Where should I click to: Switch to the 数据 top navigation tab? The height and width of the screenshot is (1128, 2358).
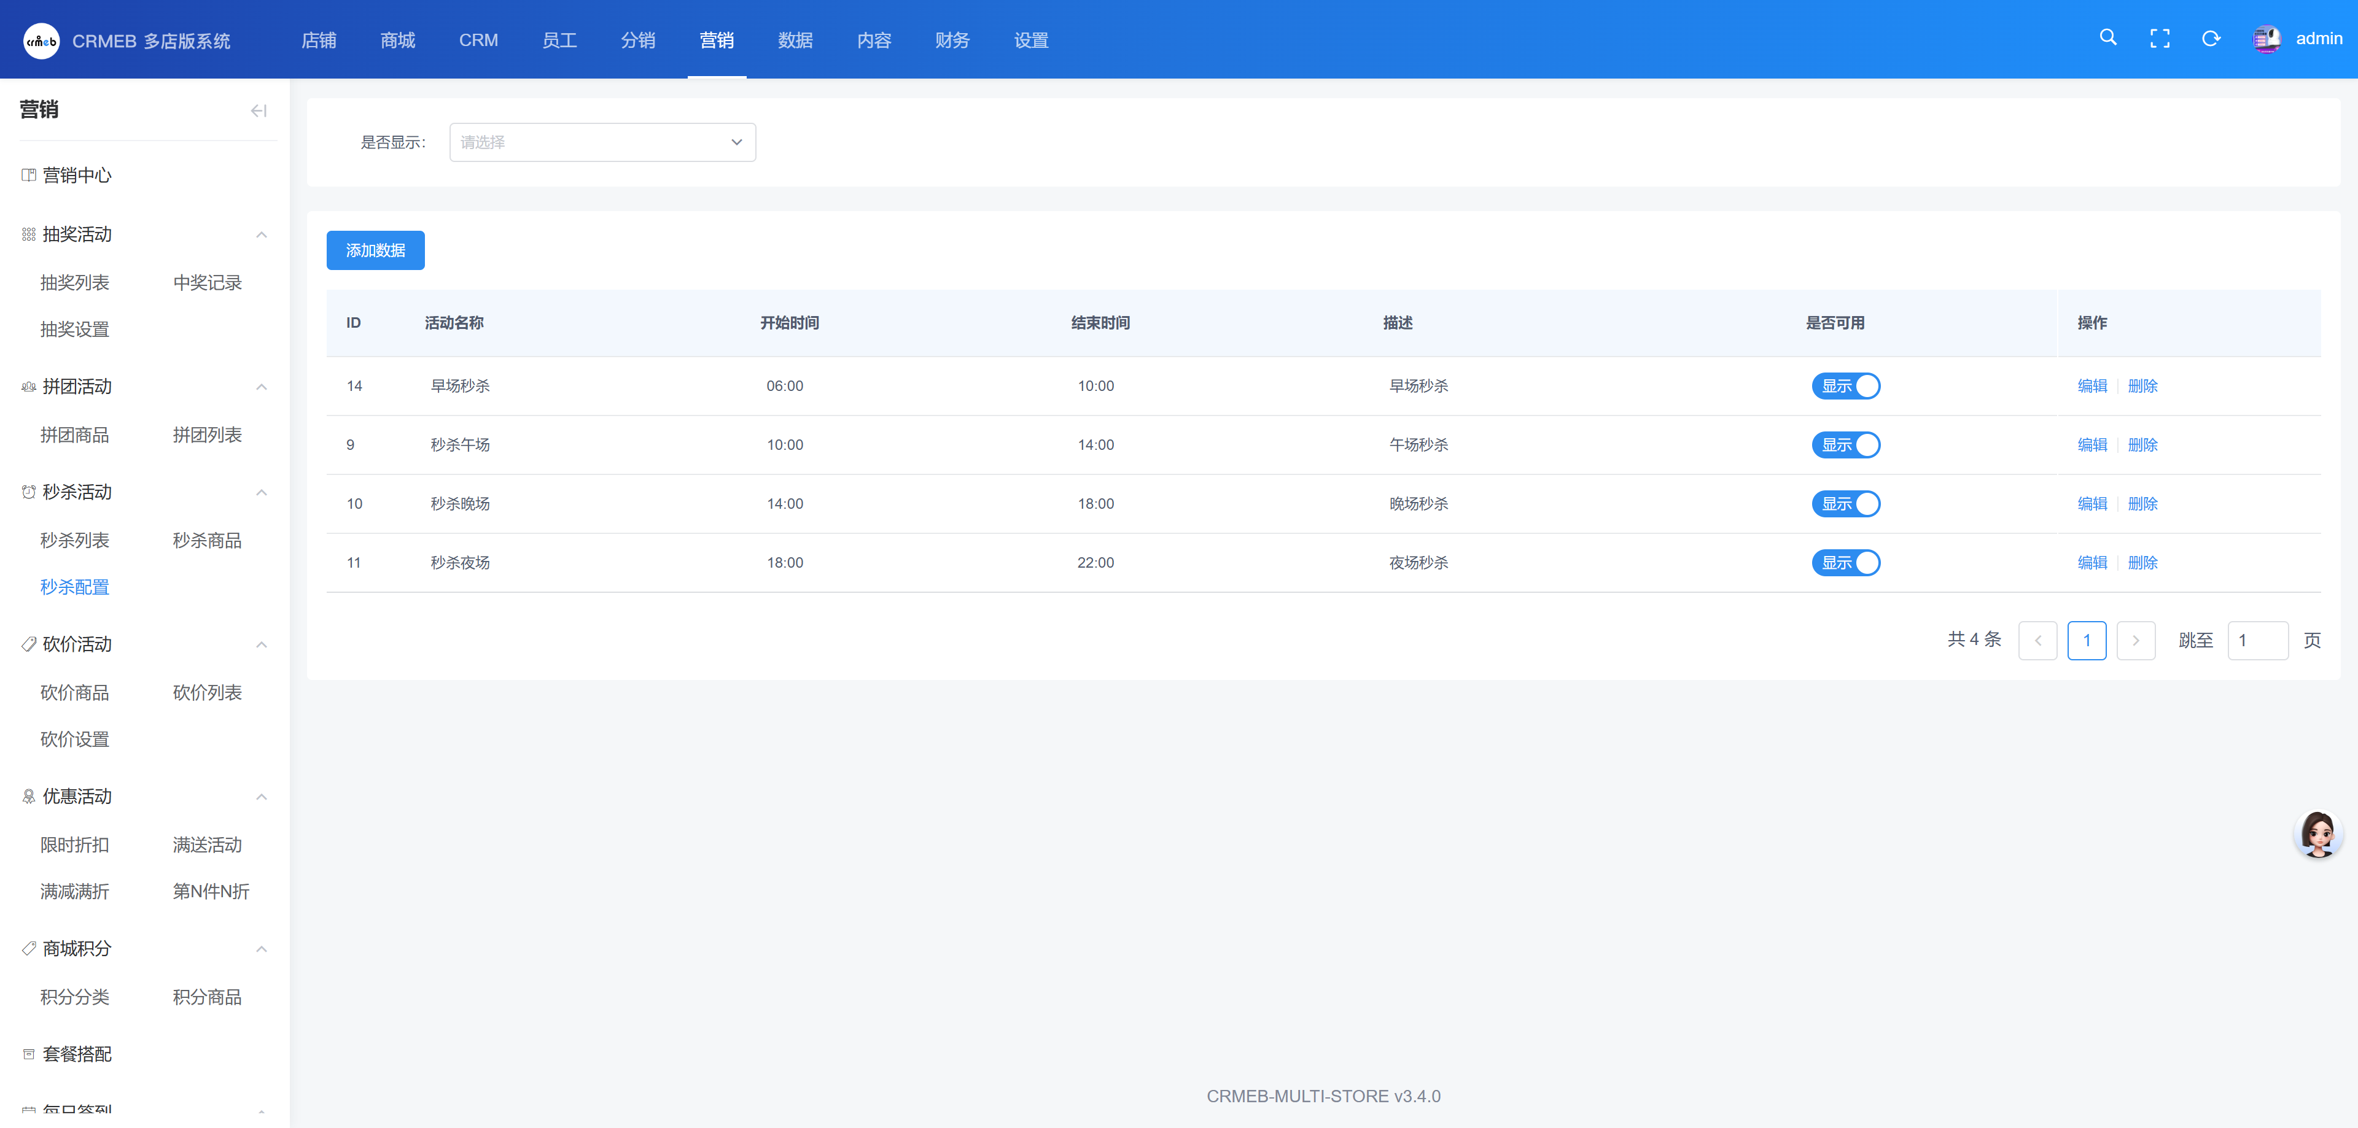click(795, 41)
